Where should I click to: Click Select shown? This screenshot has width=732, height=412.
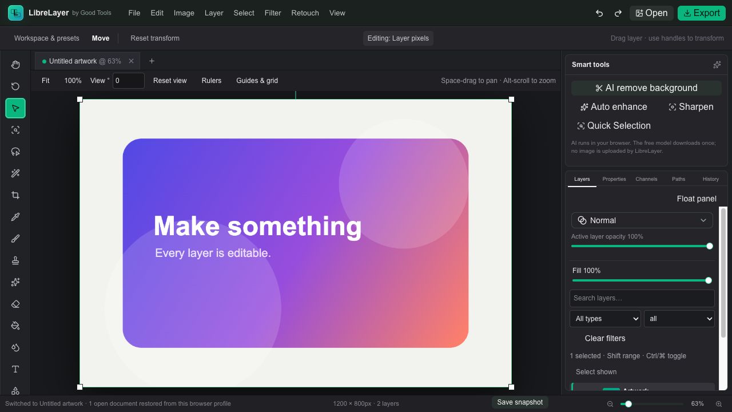[596, 372]
